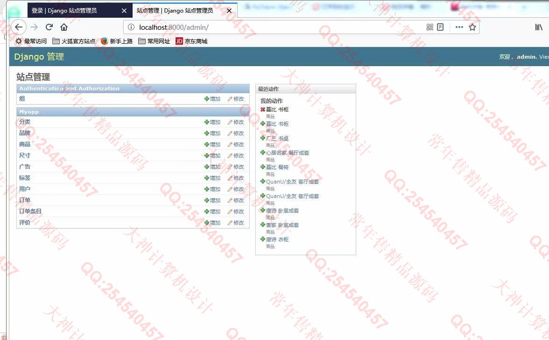549x340 pixels.
Task: Open recent action 慕比 餐椅
Action: 277,167
